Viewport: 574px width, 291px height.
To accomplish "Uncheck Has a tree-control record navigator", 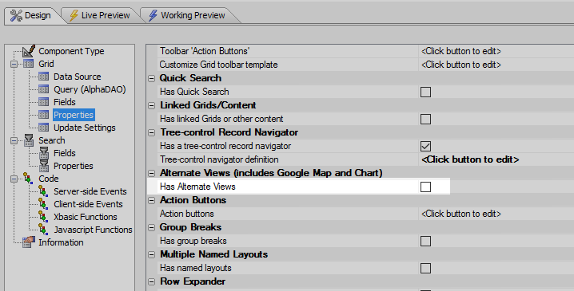I will pos(425,146).
